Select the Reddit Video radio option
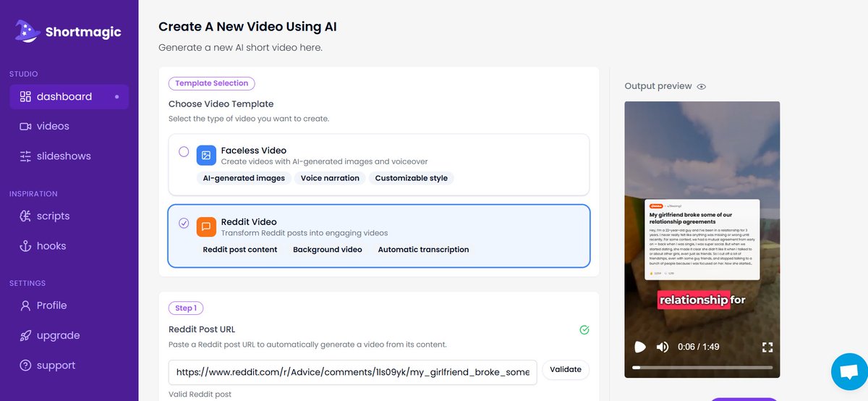This screenshot has width=868, height=401. pos(184,223)
